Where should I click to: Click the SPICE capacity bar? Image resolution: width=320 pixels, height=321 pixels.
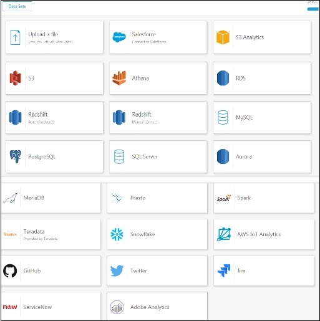click(x=313, y=9)
